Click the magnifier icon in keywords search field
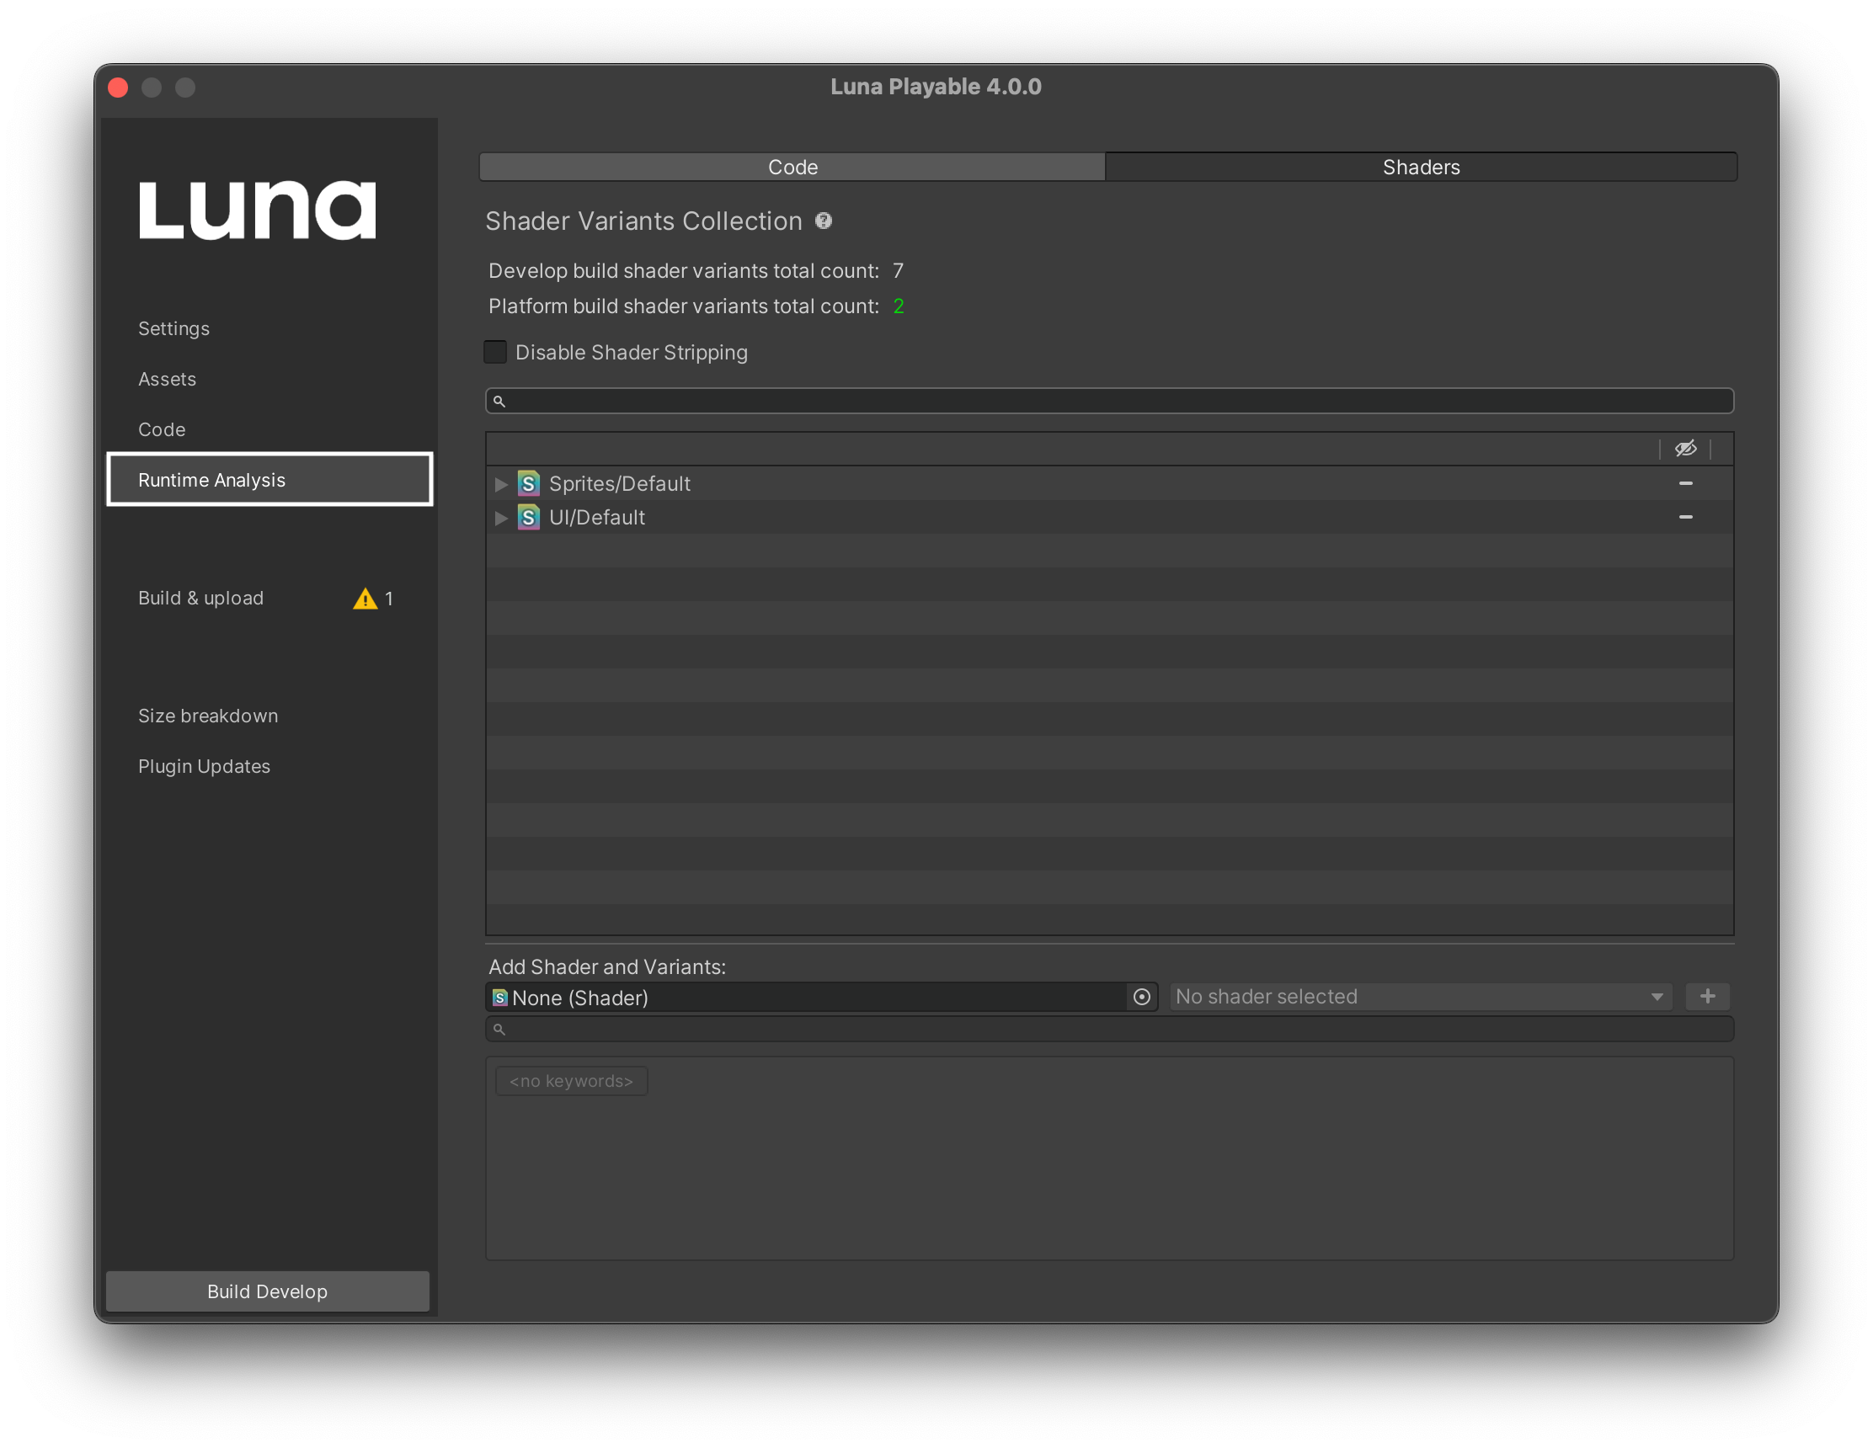The image size is (1873, 1448). click(x=499, y=1030)
